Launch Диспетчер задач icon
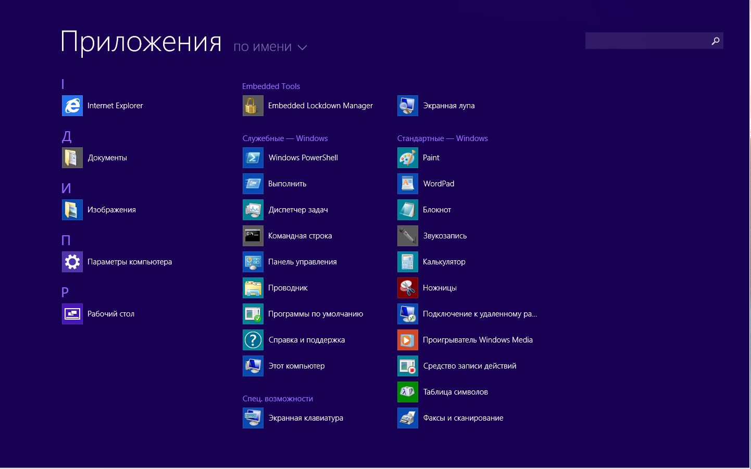Screen dimensions: 751x469 pyautogui.click(x=253, y=210)
